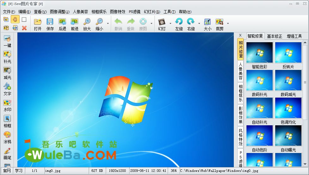Click the 打开 (Open) folder icon

38,22
